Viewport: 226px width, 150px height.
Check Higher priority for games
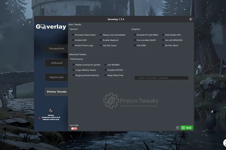coord(73,64)
